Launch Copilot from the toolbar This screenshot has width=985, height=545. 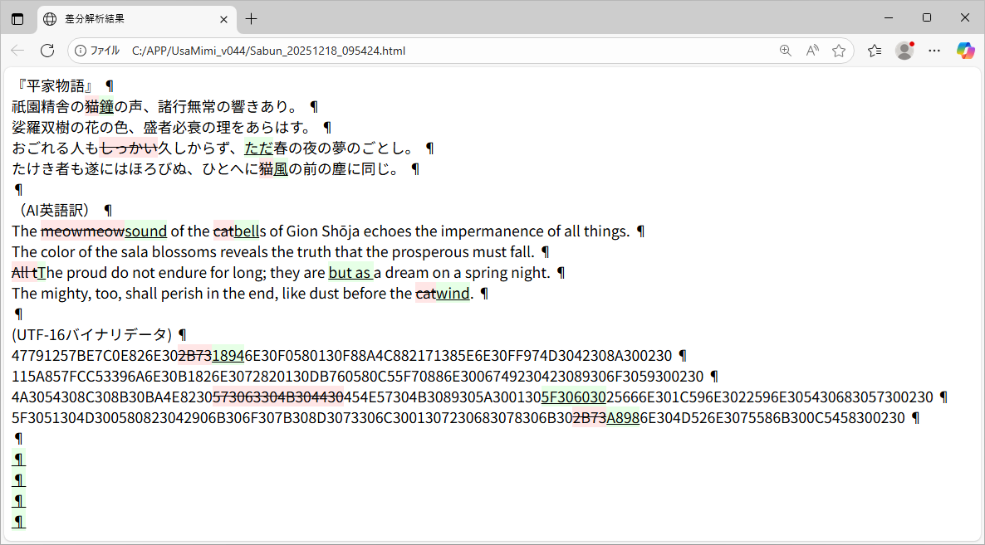click(965, 51)
